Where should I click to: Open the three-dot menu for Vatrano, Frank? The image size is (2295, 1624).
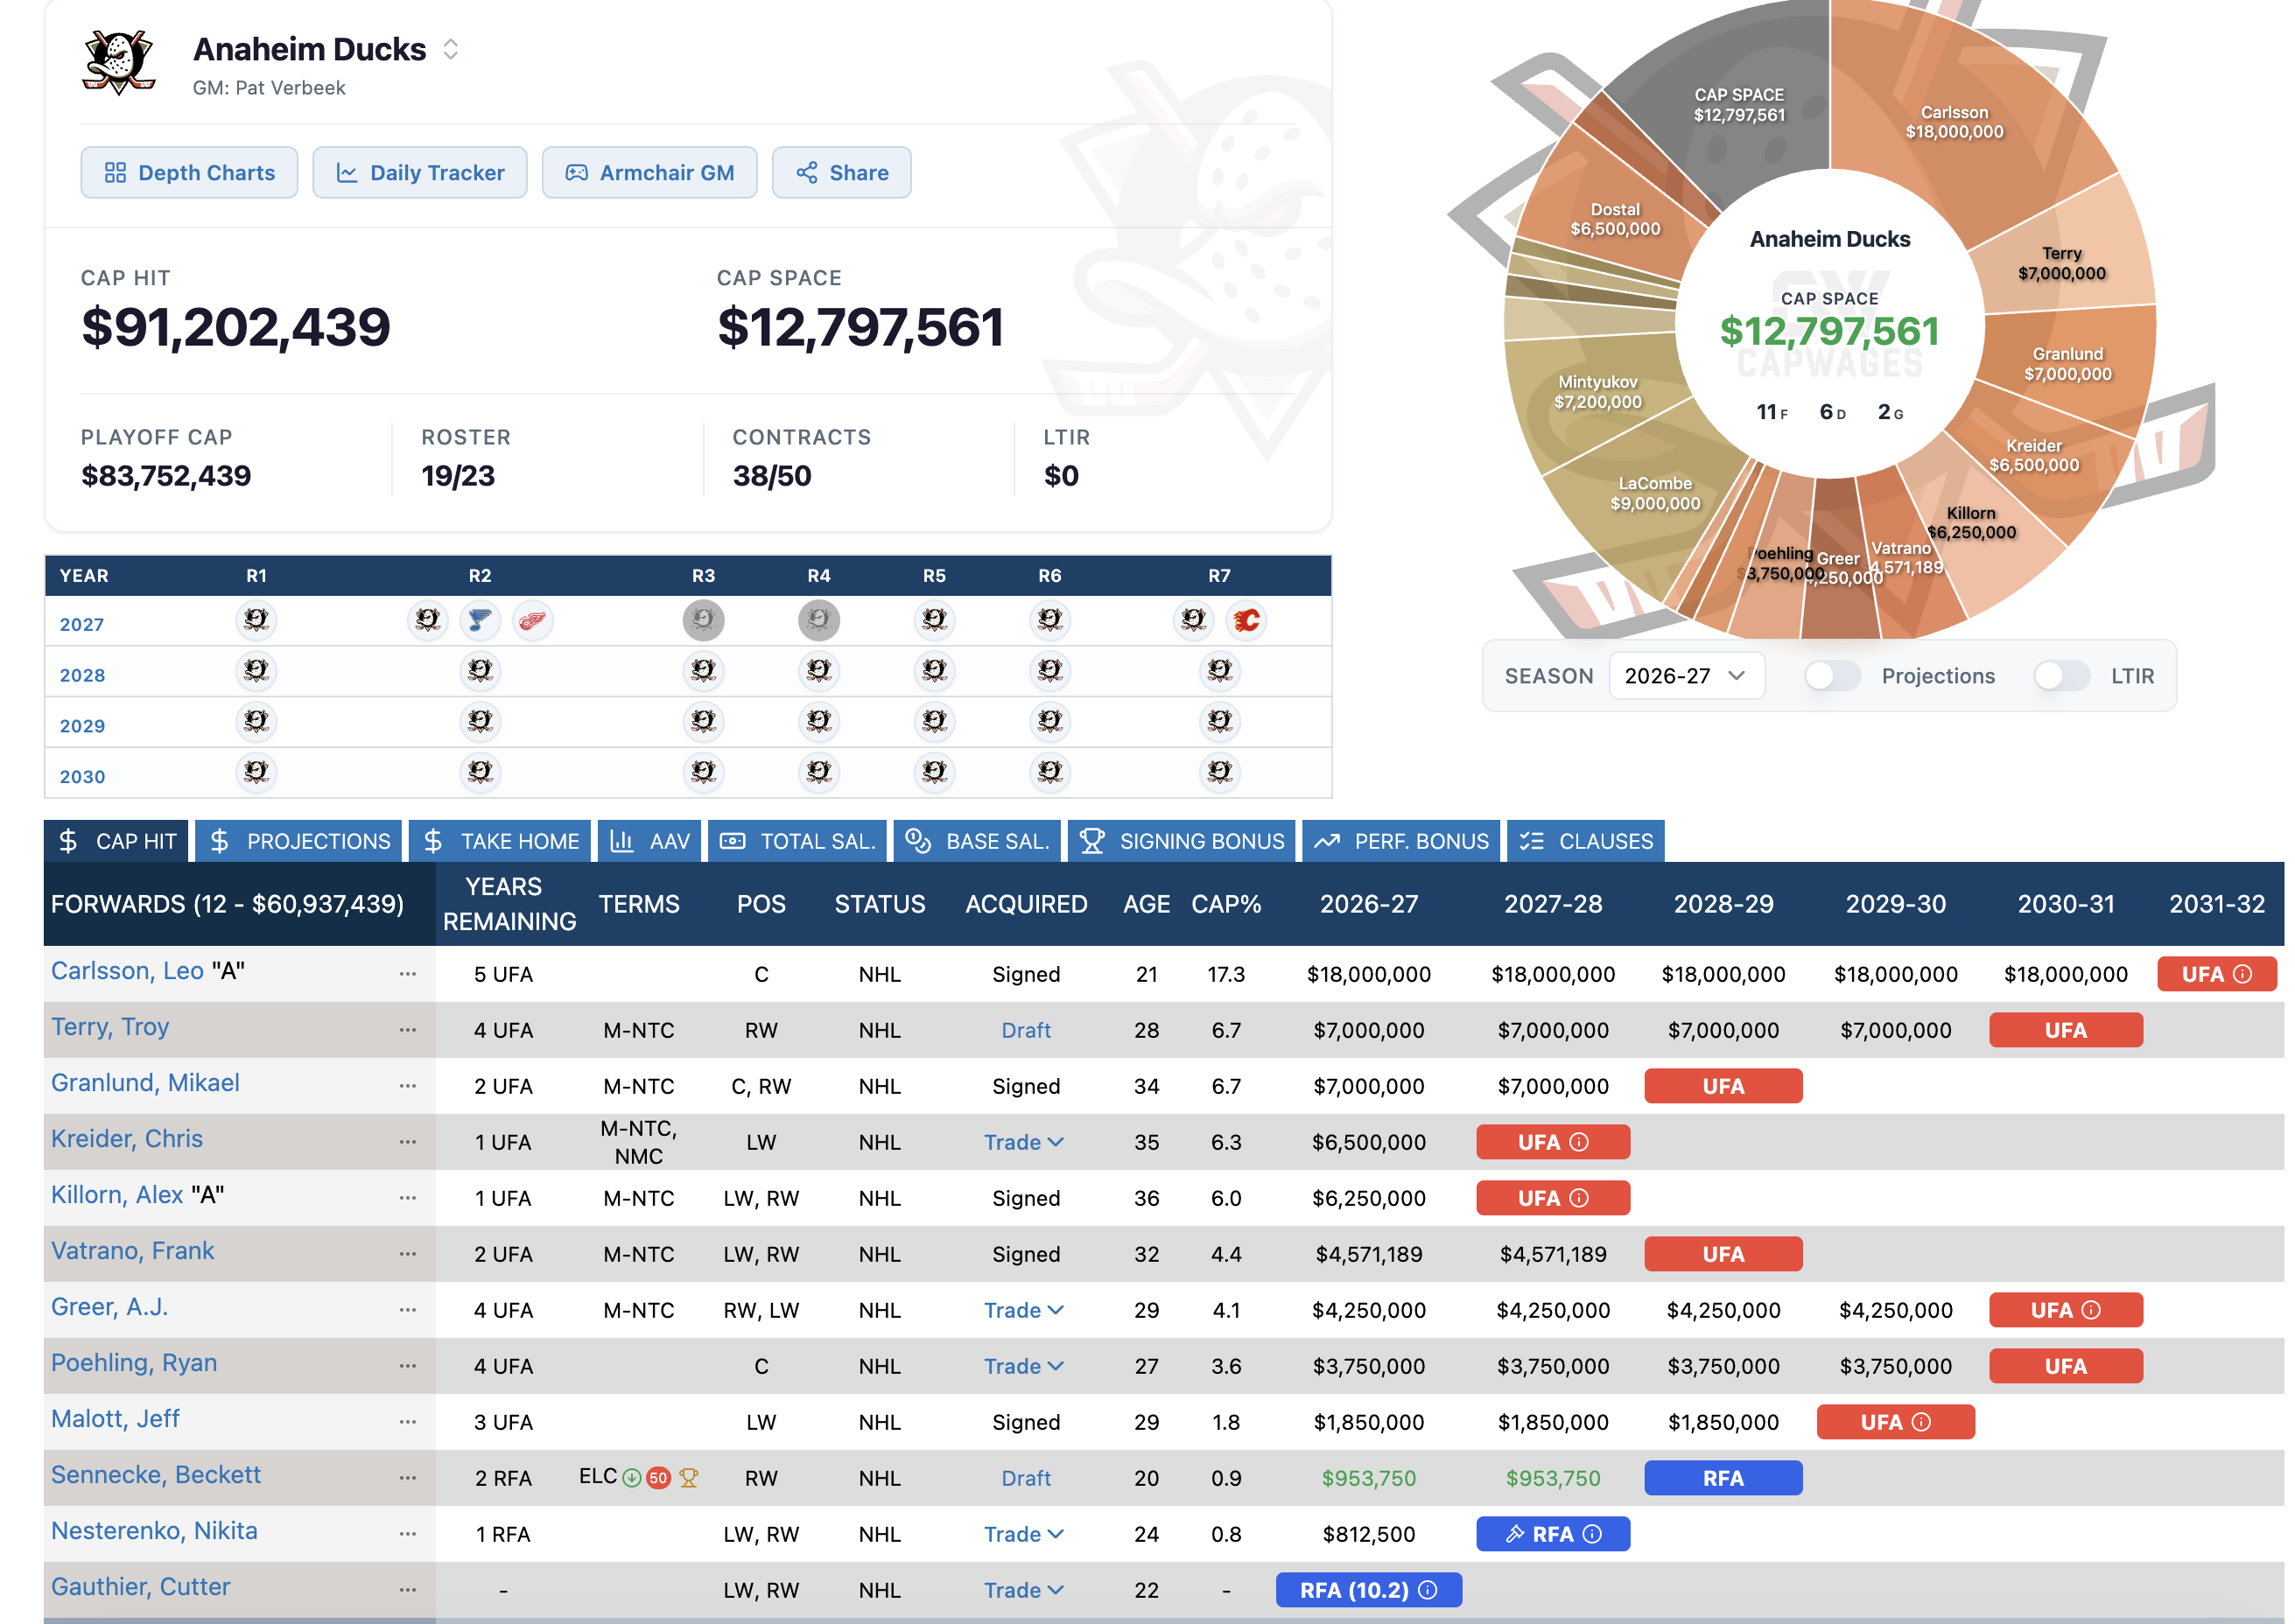click(407, 1254)
